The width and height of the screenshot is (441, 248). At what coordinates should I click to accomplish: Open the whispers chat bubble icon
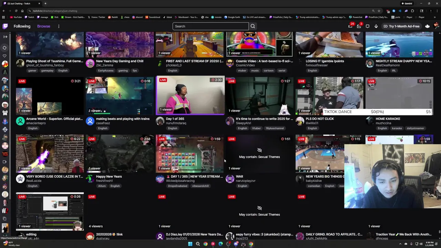368,26
